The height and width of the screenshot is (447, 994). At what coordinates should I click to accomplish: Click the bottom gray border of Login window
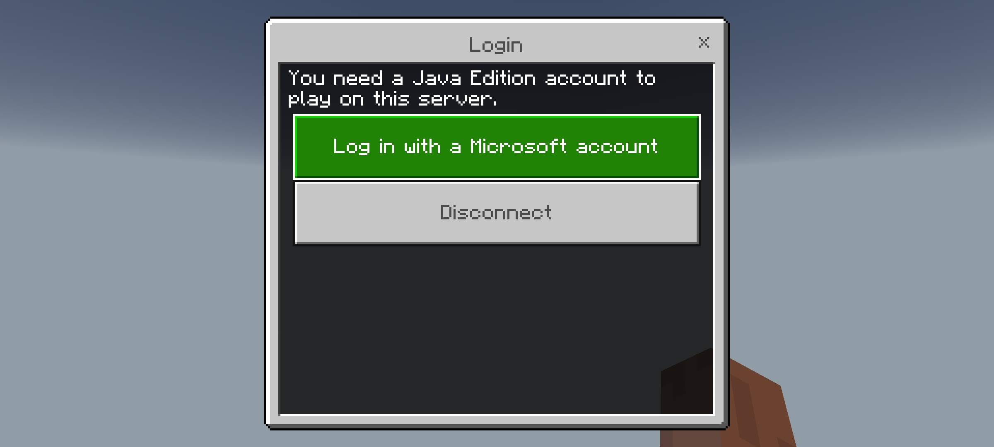click(497, 420)
